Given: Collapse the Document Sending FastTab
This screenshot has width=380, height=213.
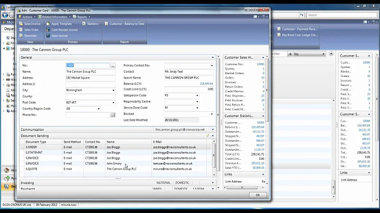Looking at the screenshot, I should [x=213, y=136].
